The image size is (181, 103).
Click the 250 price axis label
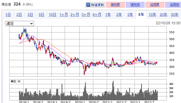tap(172, 74)
